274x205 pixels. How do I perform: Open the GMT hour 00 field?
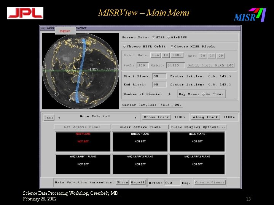coord(203,55)
